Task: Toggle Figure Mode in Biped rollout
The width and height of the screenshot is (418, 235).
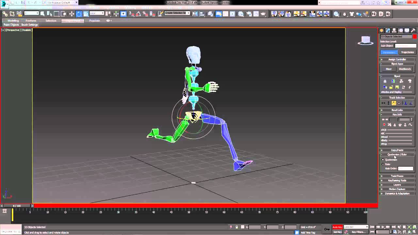Action: (385, 81)
